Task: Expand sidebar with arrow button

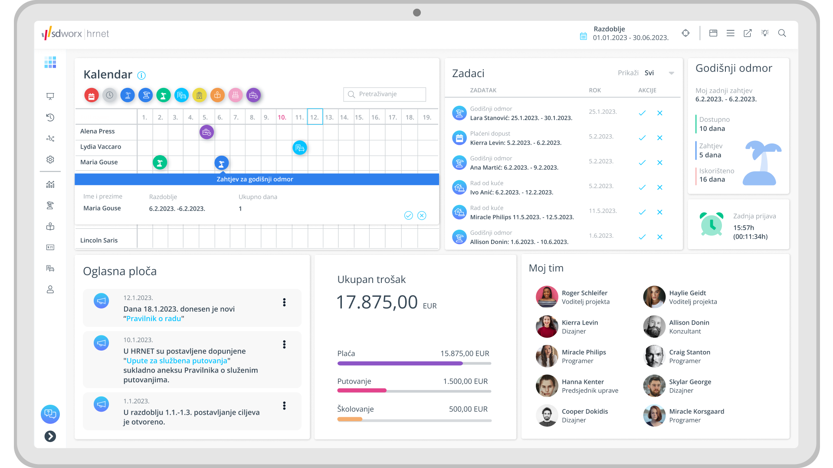Action: (x=50, y=436)
